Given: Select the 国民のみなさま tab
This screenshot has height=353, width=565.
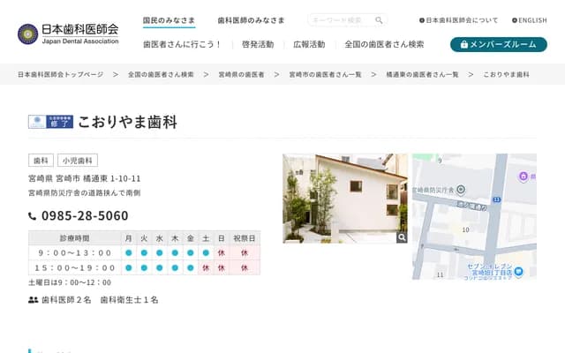Looking at the screenshot, I should pyautogui.click(x=171, y=19).
